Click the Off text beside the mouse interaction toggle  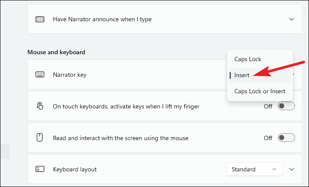click(268, 138)
